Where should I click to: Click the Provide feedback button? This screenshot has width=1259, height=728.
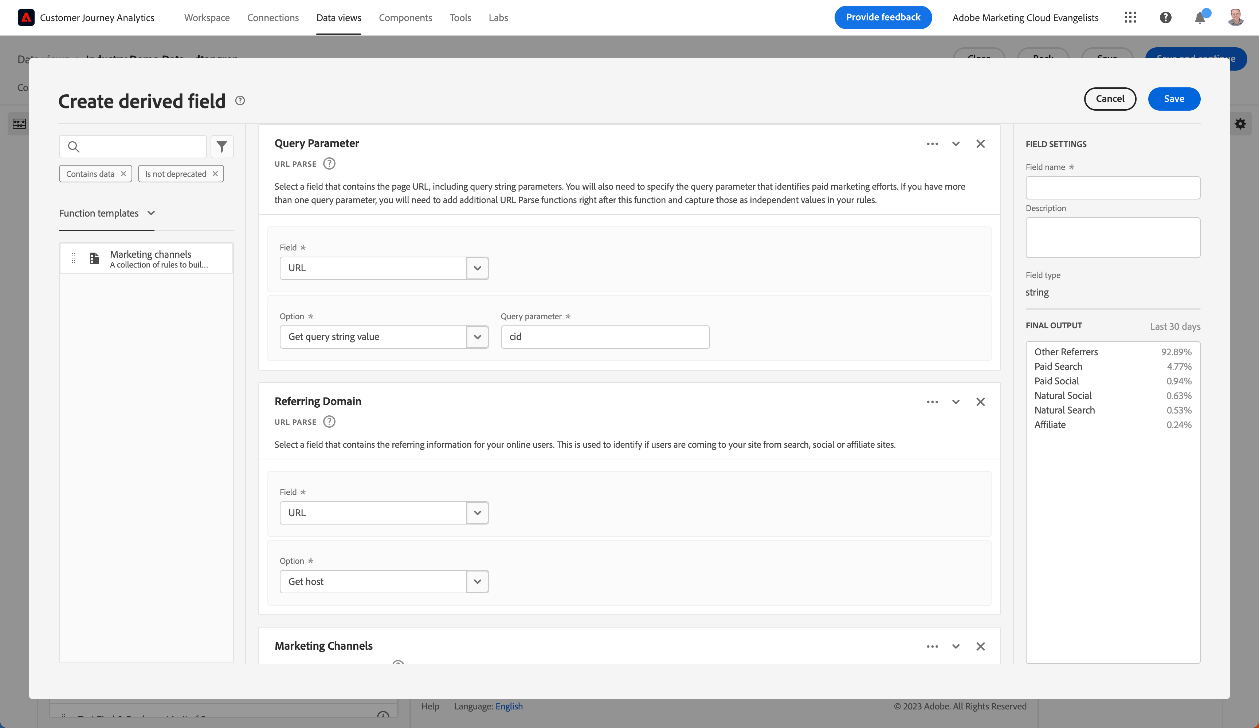coord(883,17)
